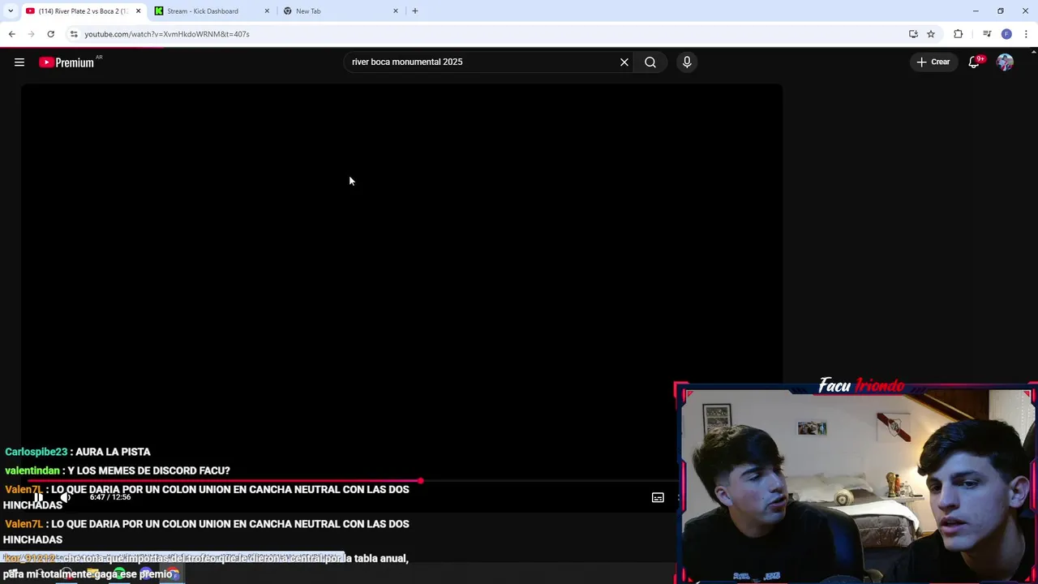Viewport: 1038px width, 584px height.
Task: Click the 6:47 / 12:56 time display
Action: click(109, 497)
